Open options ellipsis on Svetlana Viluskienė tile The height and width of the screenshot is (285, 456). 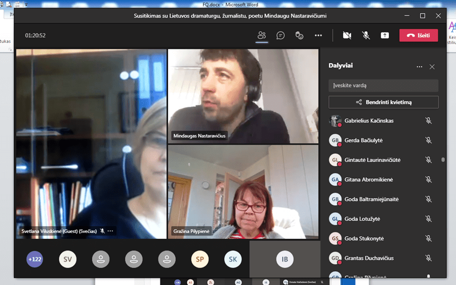pyautogui.click(x=110, y=231)
